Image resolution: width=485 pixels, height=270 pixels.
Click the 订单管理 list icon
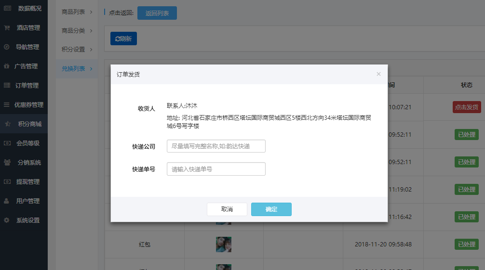tap(7, 85)
